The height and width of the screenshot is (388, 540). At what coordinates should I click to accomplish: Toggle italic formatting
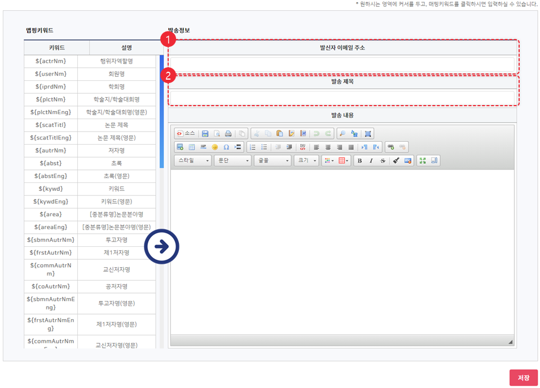click(371, 161)
